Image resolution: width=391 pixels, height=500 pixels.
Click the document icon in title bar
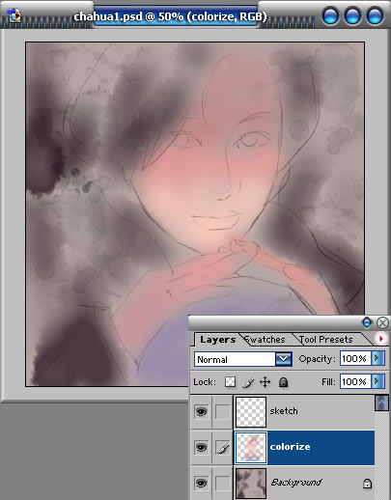14,15
